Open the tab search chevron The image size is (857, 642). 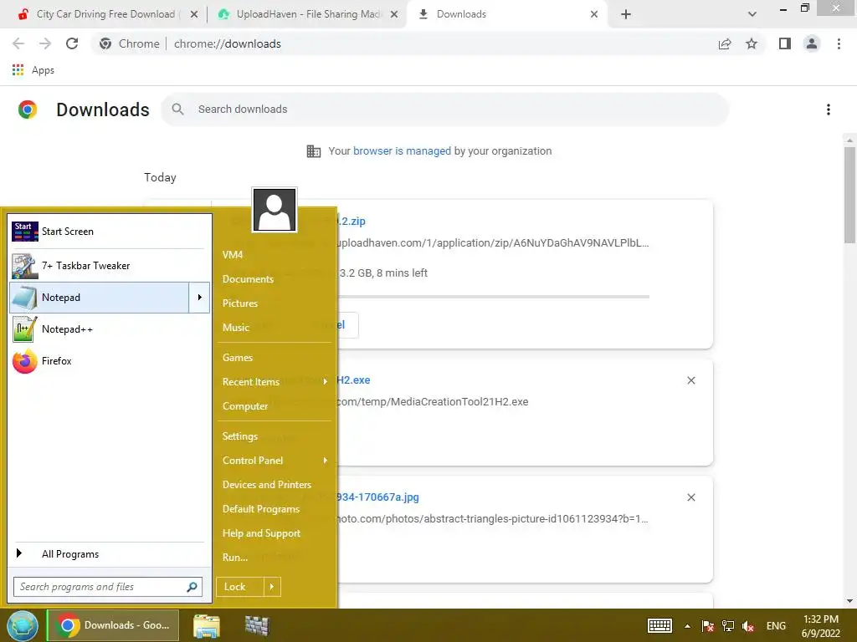(752, 14)
